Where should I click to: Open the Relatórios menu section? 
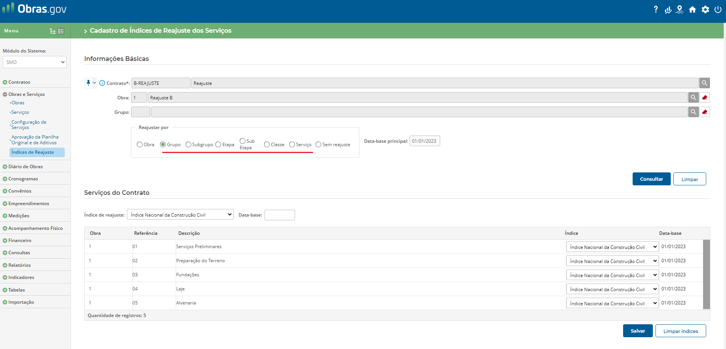(19, 265)
